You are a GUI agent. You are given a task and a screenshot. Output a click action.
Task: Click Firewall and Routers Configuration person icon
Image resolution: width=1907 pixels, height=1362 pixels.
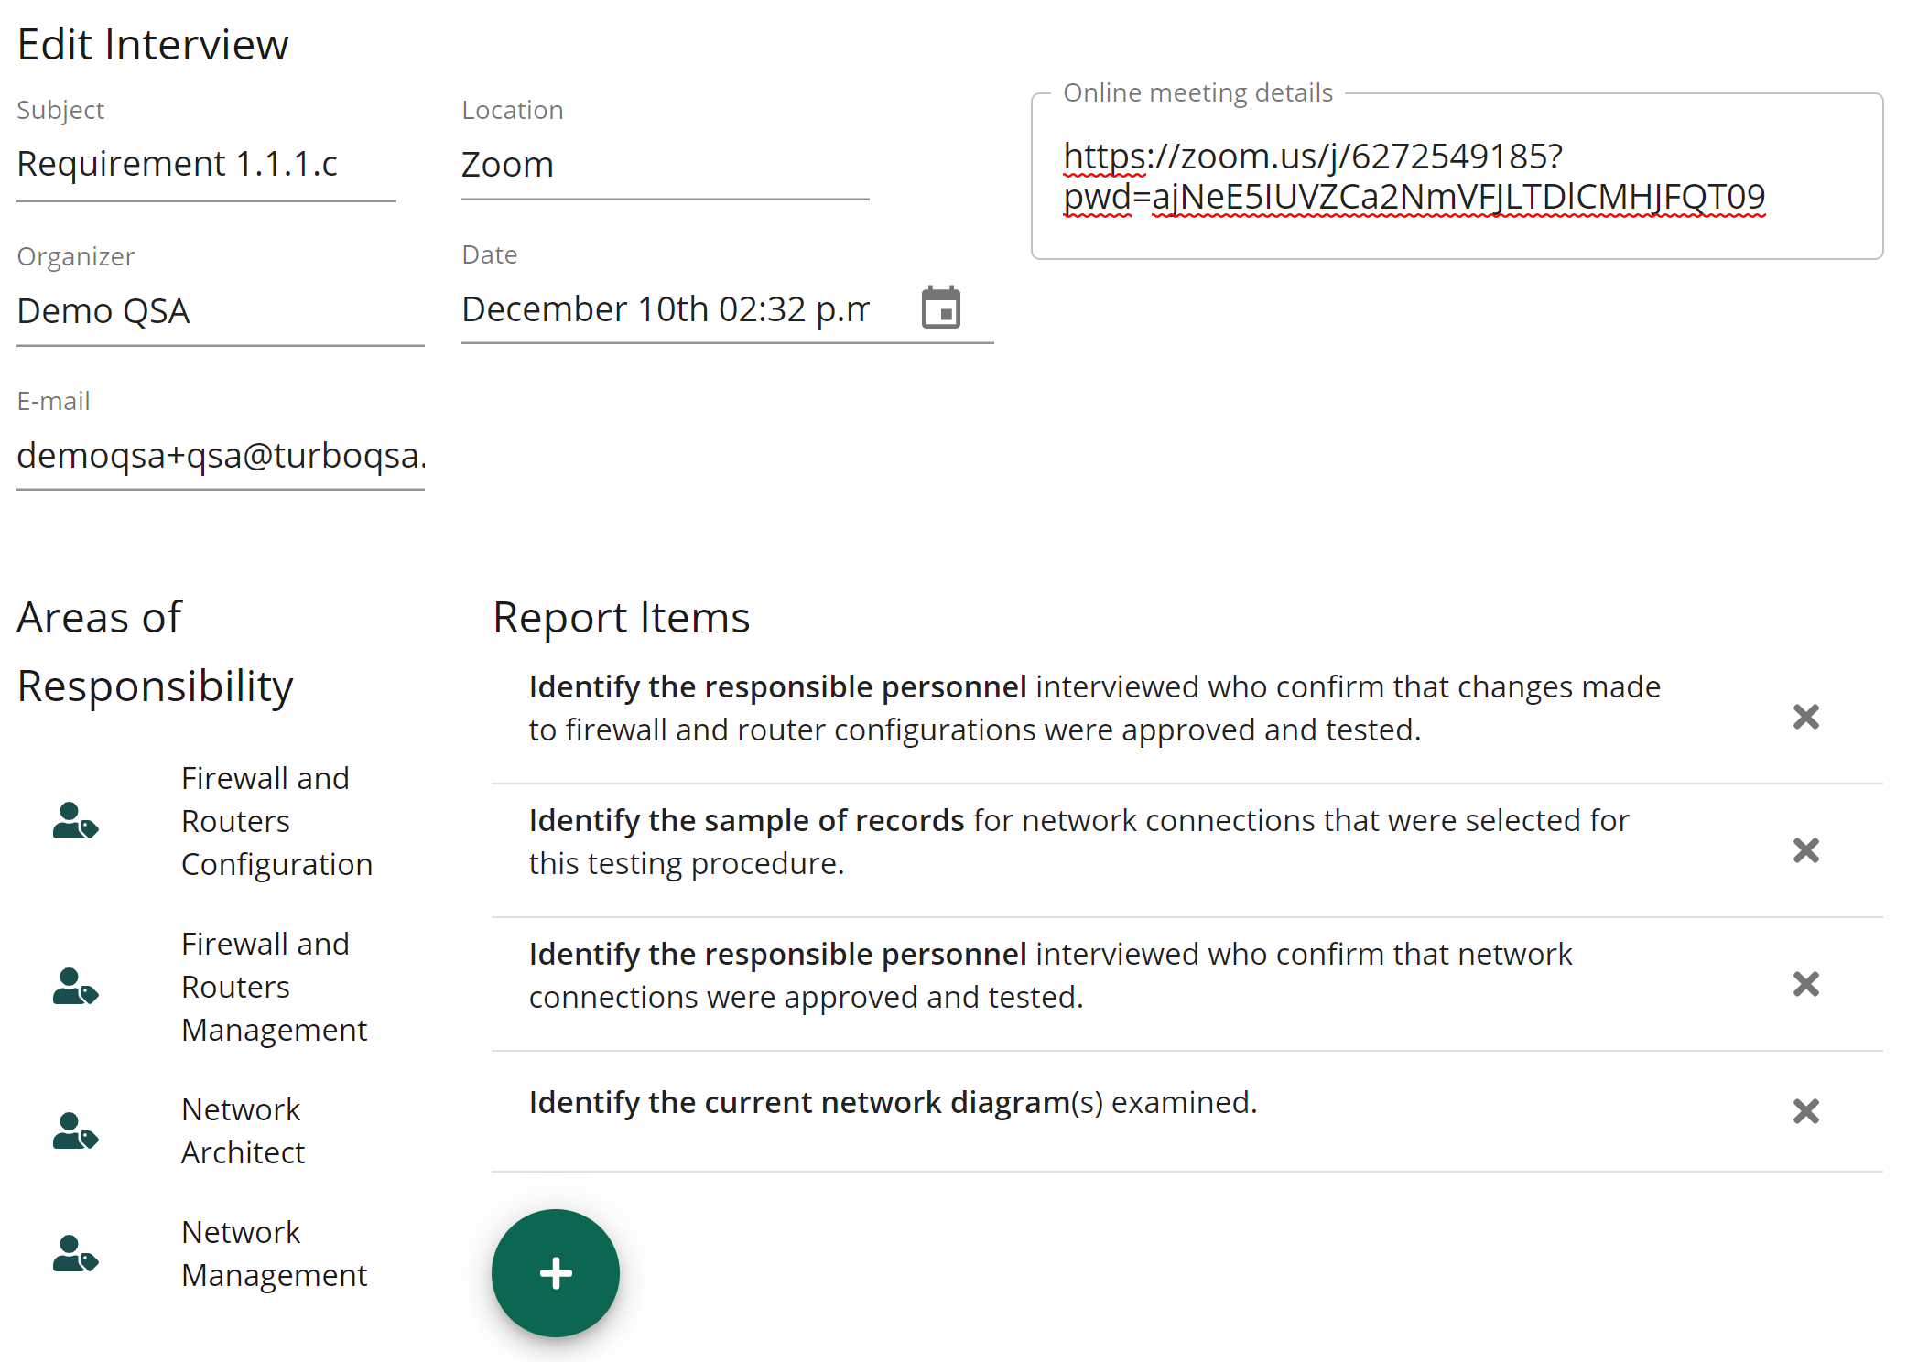[75, 821]
